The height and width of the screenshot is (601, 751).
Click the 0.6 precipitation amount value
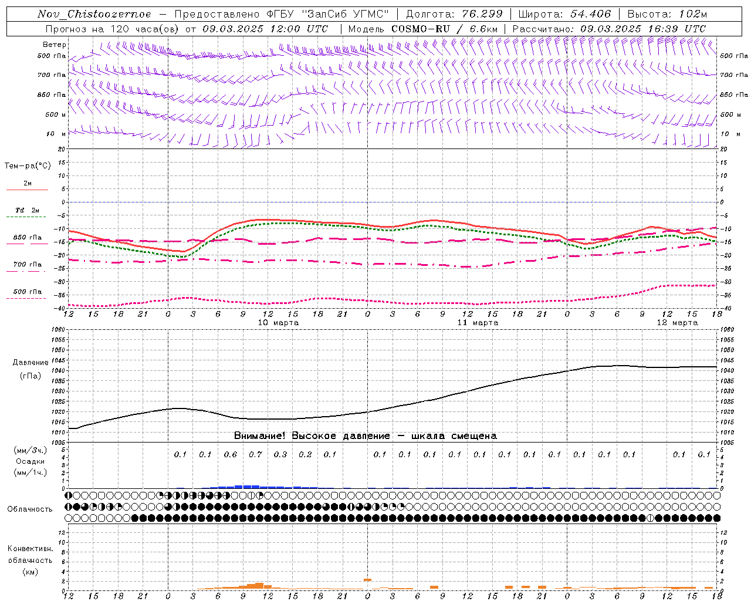coord(231,454)
